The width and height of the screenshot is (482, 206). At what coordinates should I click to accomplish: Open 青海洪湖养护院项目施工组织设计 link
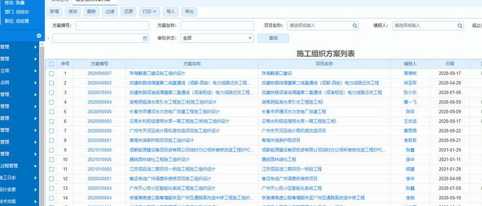pyautogui.click(x=162, y=141)
